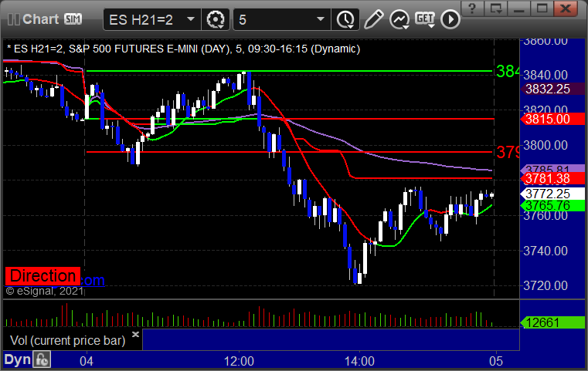Click the 3720.00 price axis label

click(546, 286)
